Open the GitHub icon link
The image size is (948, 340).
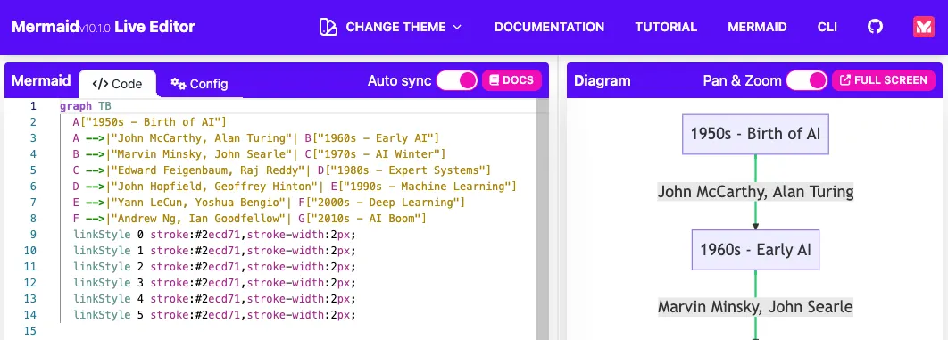click(875, 27)
